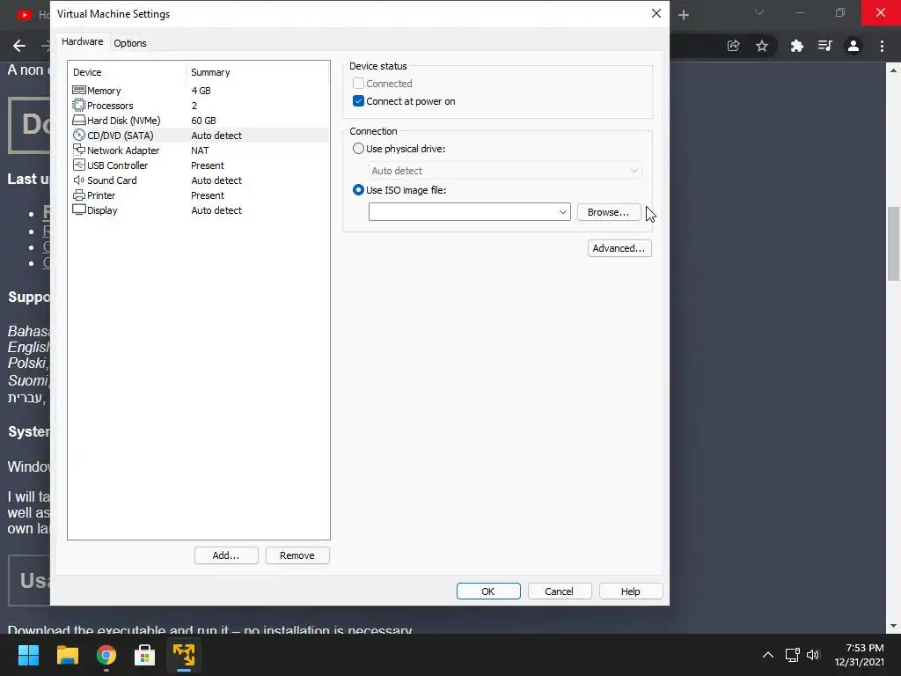The width and height of the screenshot is (901, 676).
Task: Expand the ISO image file dropdown arrow
Action: pyautogui.click(x=562, y=212)
